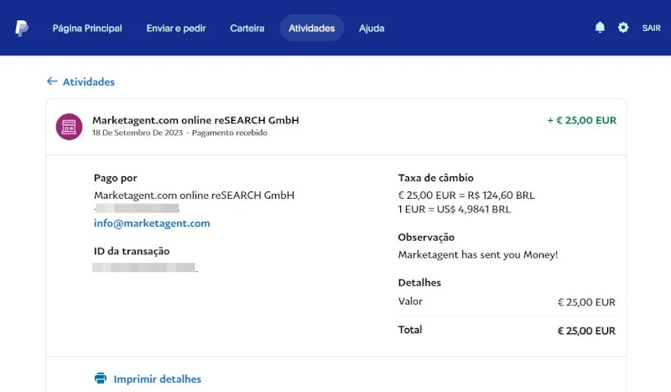Open the notifications bell
The width and height of the screenshot is (671, 392).
[x=600, y=28]
